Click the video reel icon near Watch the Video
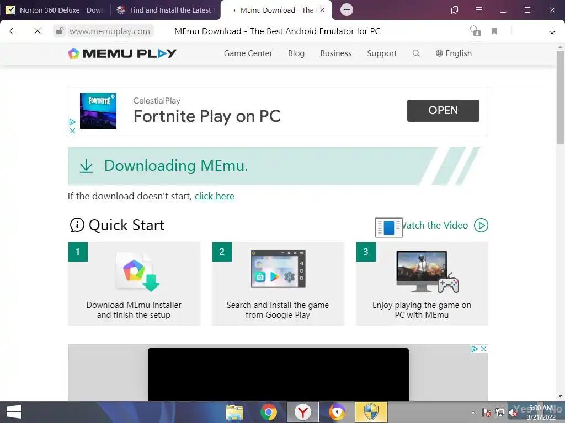The height and width of the screenshot is (423, 565). tap(389, 227)
